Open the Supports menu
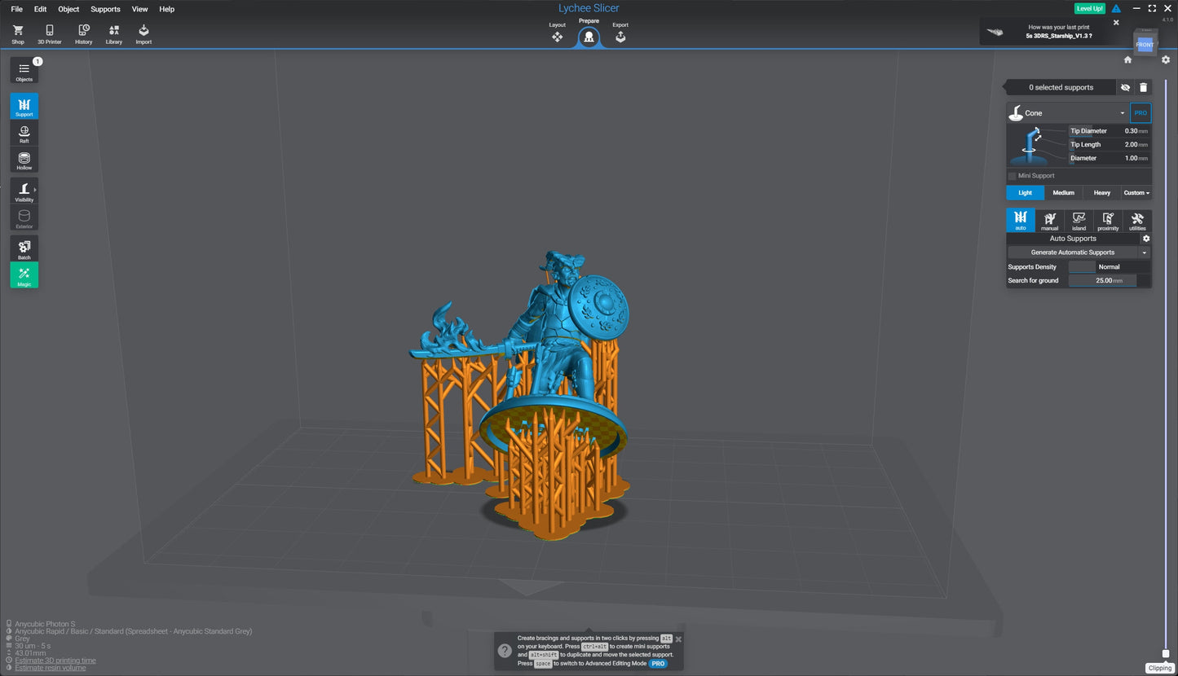This screenshot has width=1178, height=676. point(105,9)
